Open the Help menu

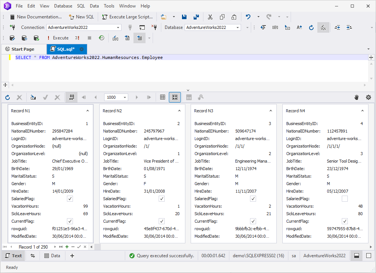pyautogui.click(x=145, y=6)
